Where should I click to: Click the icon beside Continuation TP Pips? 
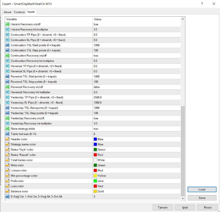7,35
